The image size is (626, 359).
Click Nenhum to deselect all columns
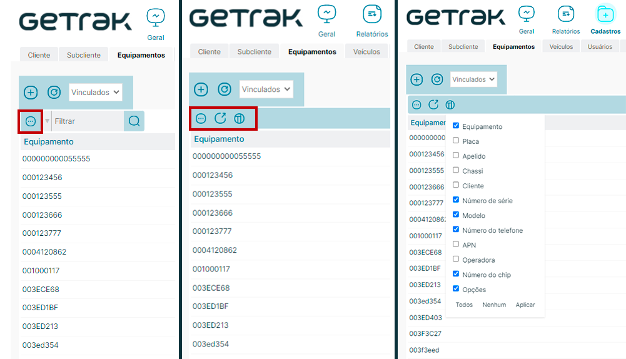(494, 305)
